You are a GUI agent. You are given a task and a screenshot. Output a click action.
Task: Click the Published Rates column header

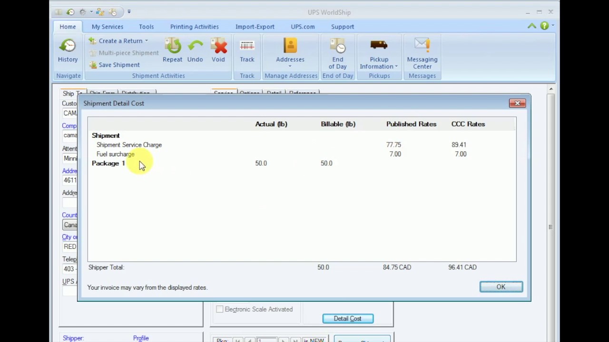411,124
